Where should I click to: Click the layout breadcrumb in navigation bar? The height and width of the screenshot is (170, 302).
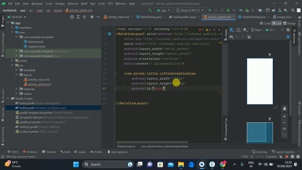pyautogui.click(x=58, y=10)
